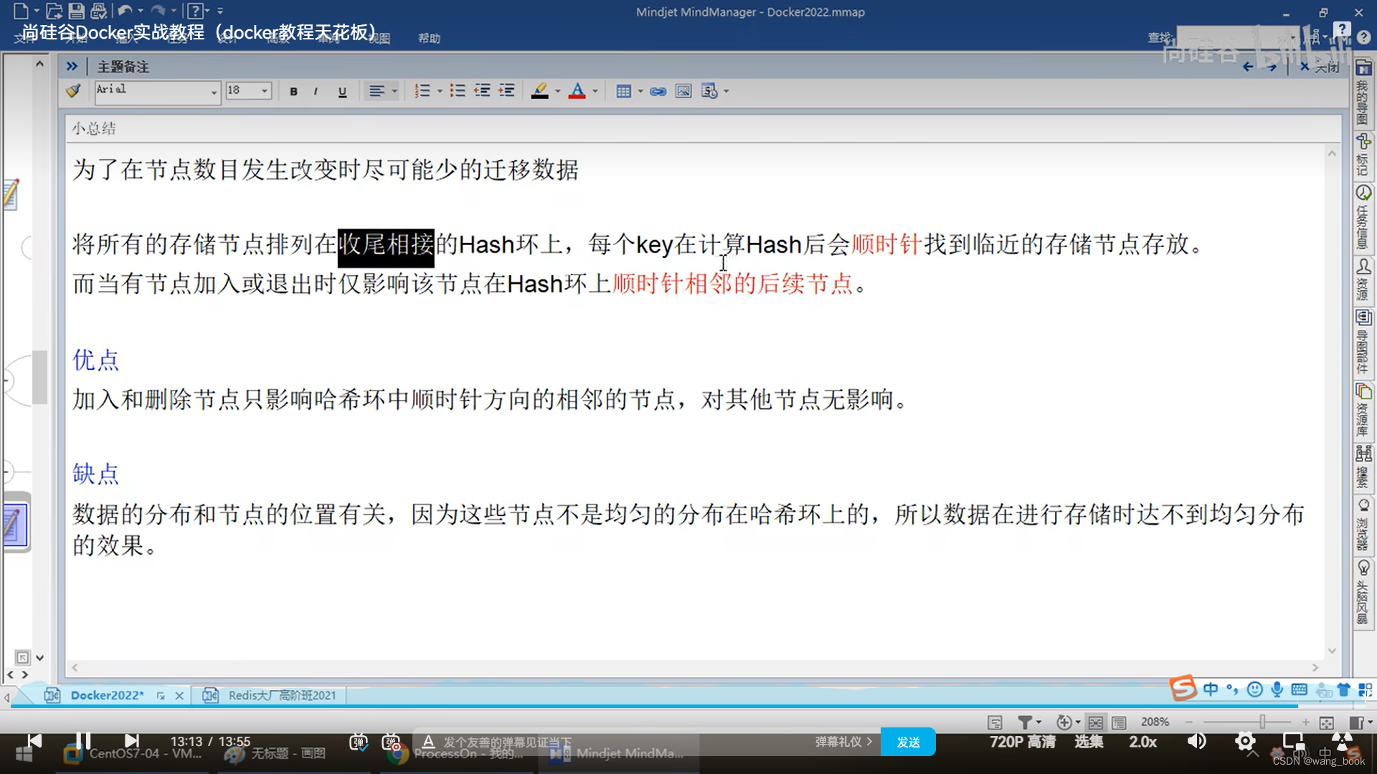Toggle underline formatting

(x=342, y=91)
